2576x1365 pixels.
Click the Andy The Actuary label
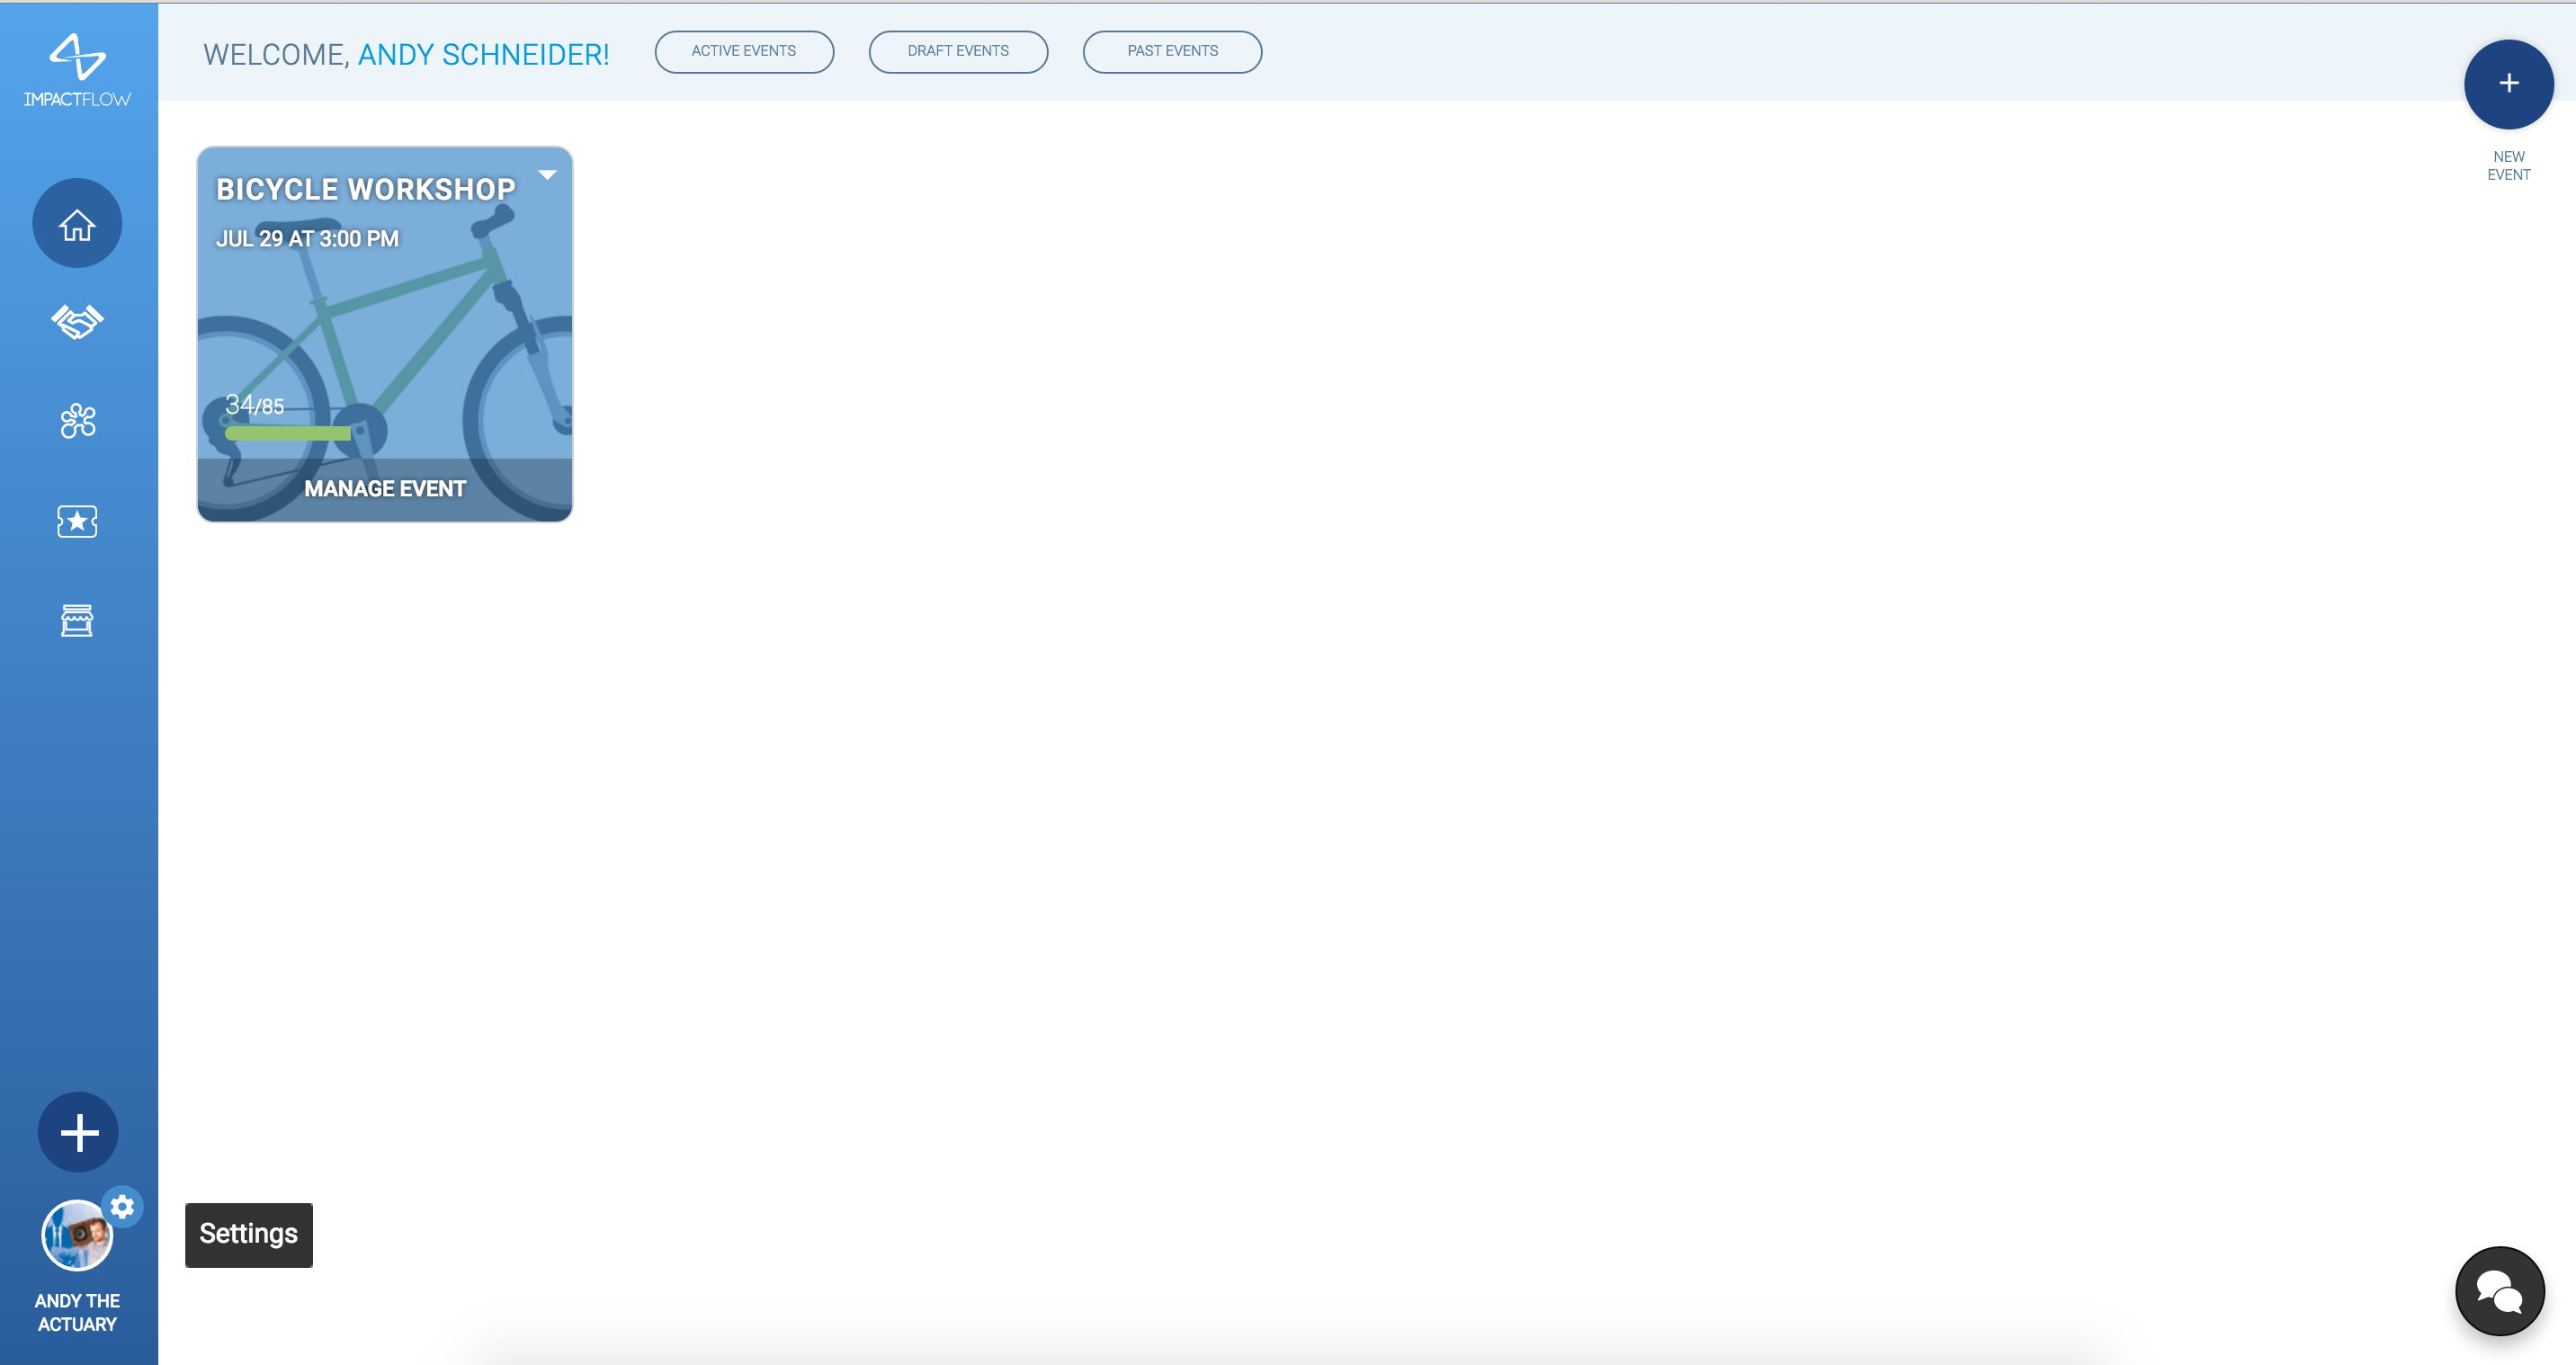[77, 1312]
